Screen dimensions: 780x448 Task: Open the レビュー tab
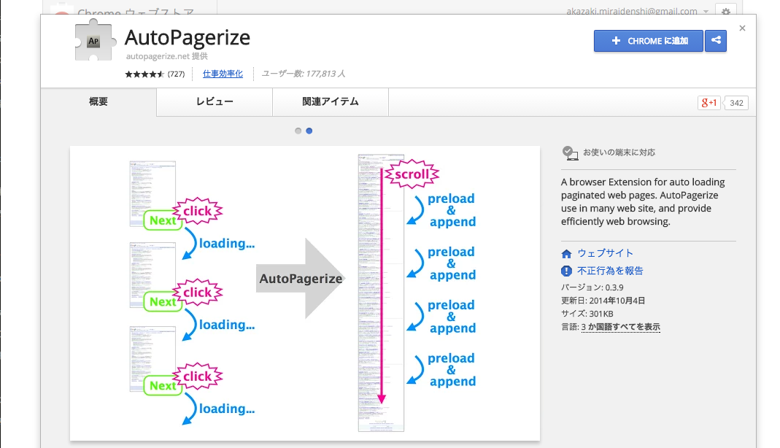coord(215,102)
